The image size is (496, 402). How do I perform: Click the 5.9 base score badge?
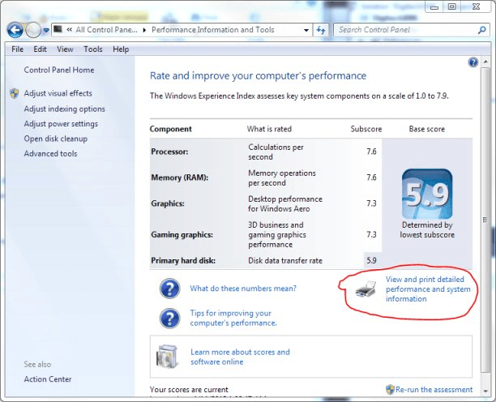click(x=427, y=194)
